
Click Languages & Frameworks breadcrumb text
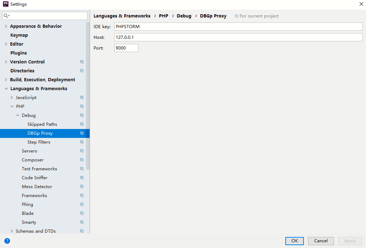122,16
